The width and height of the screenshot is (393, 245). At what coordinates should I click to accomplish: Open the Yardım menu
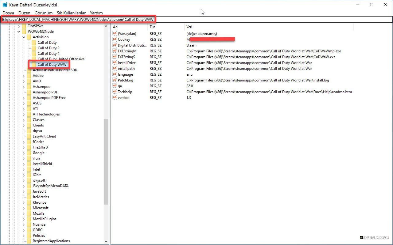click(96, 13)
